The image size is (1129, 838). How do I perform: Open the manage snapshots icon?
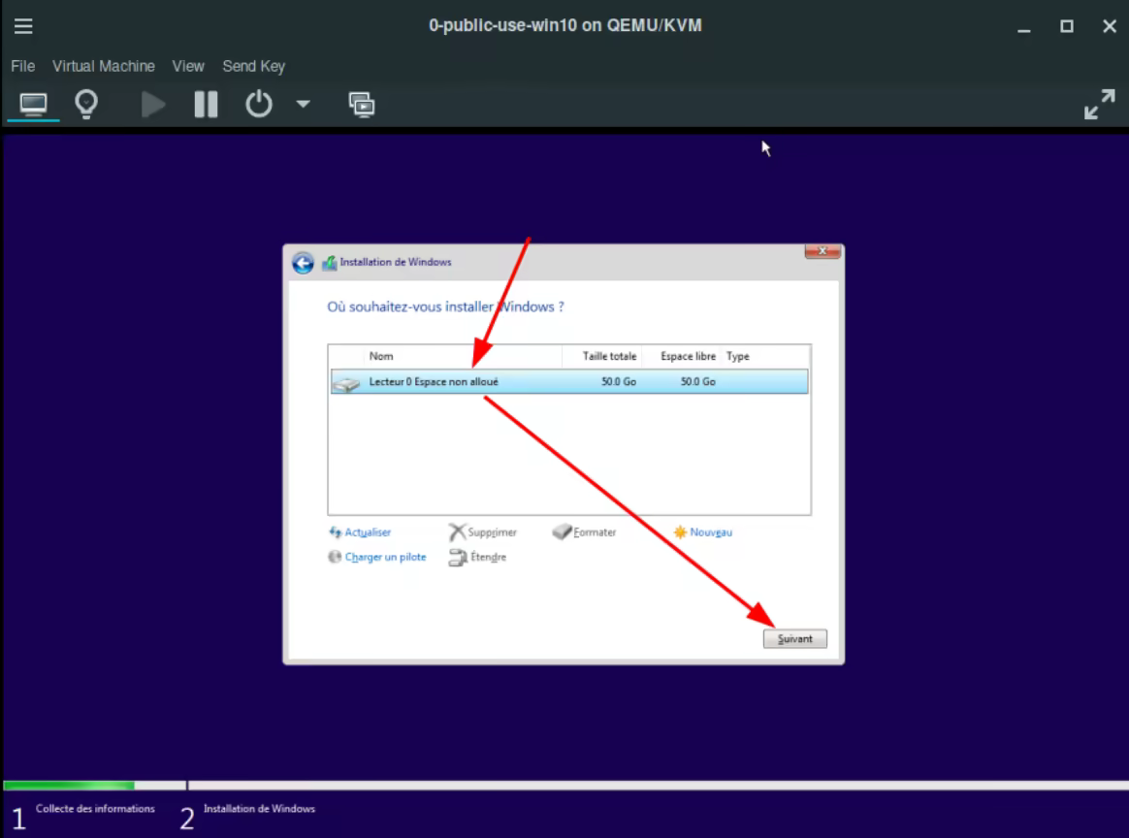point(362,104)
